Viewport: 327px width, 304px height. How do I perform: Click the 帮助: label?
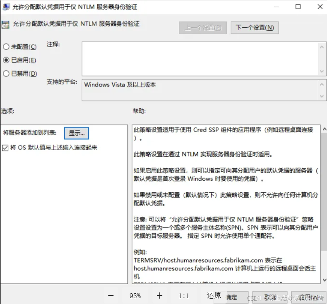click(x=139, y=111)
